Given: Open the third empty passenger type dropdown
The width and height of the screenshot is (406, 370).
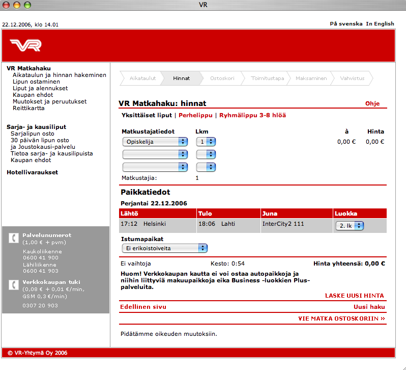Looking at the screenshot, I should coord(155,167).
